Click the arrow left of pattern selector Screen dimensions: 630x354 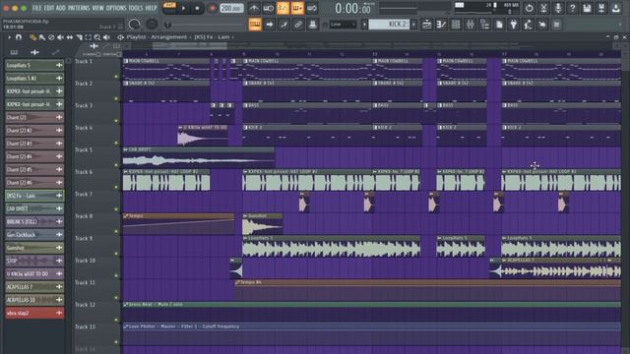pos(364,25)
